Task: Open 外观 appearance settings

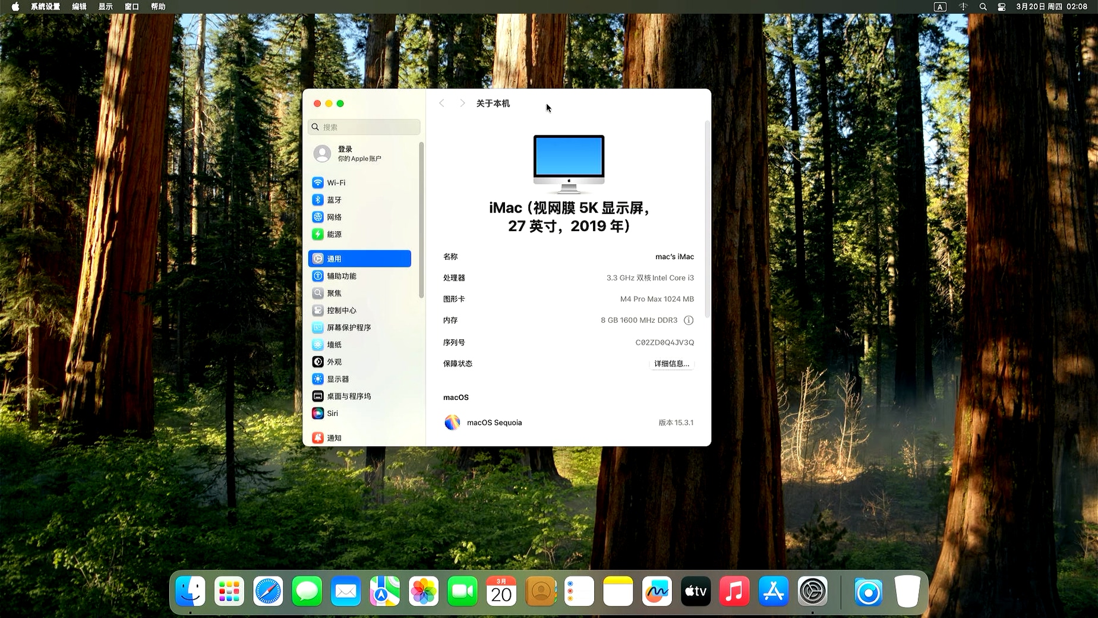Action: tap(359, 362)
